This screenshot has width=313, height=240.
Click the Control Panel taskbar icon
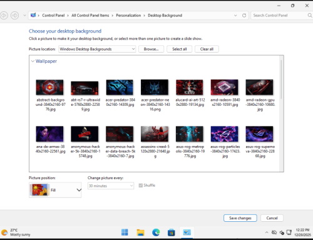187,232
